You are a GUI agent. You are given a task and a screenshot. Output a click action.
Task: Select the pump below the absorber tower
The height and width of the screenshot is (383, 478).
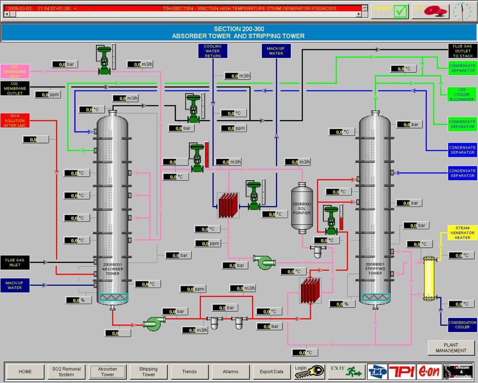[154, 323]
